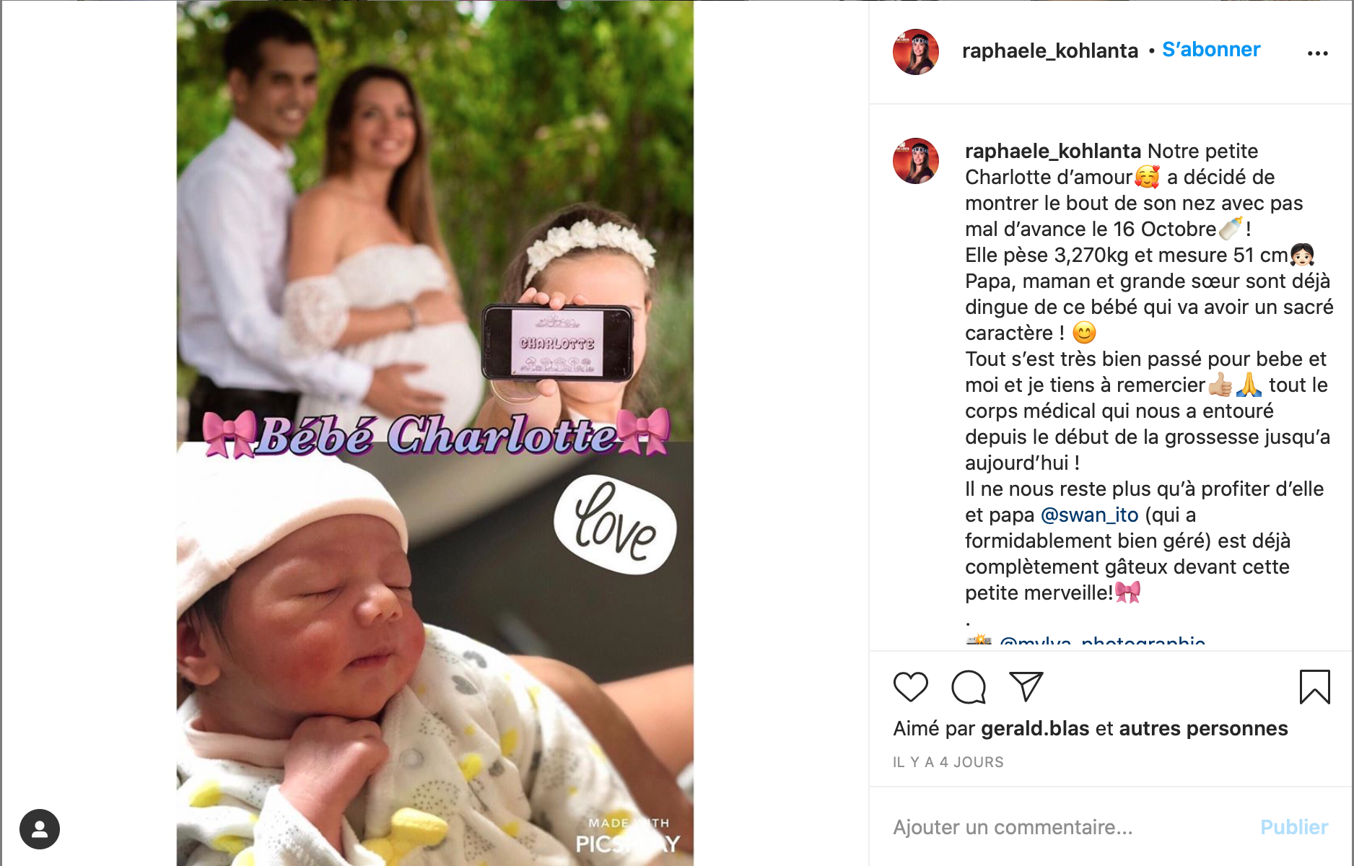The width and height of the screenshot is (1354, 866).
Task: Open the caption author avatar
Action: pyautogui.click(x=916, y=161)
